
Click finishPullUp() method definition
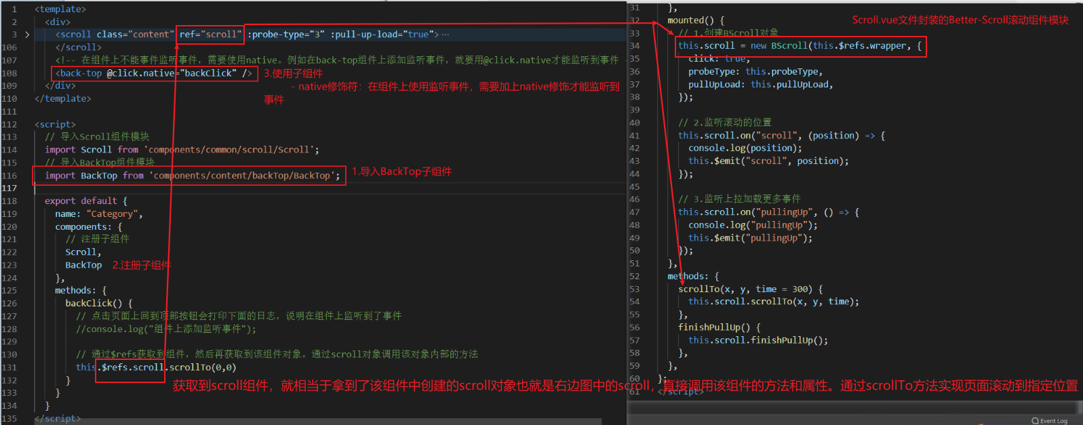point(719,327)
